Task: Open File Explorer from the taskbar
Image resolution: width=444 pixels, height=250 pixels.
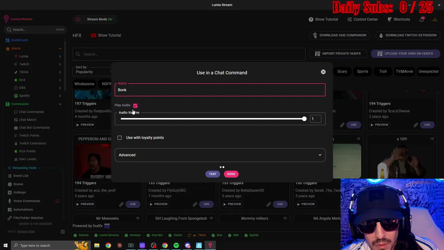Action: 97,245
